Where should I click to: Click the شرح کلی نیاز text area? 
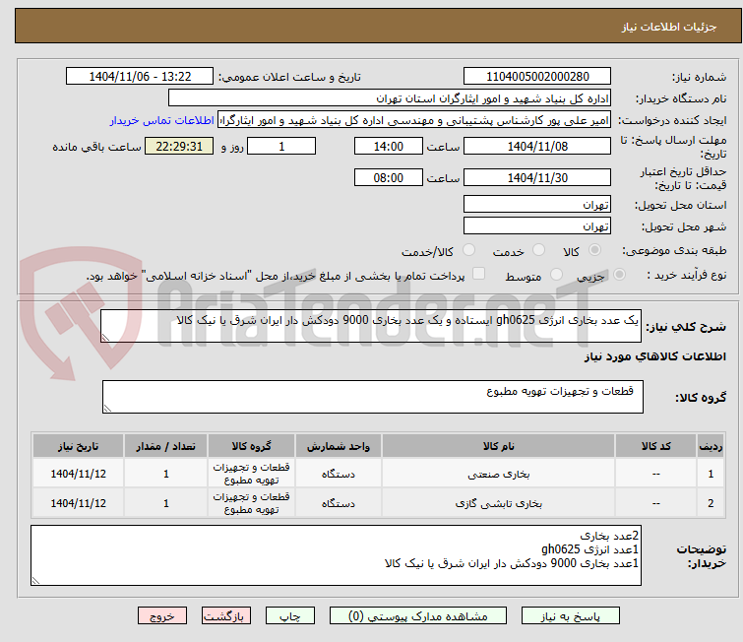pyautogui.click(x=371, y=326)
